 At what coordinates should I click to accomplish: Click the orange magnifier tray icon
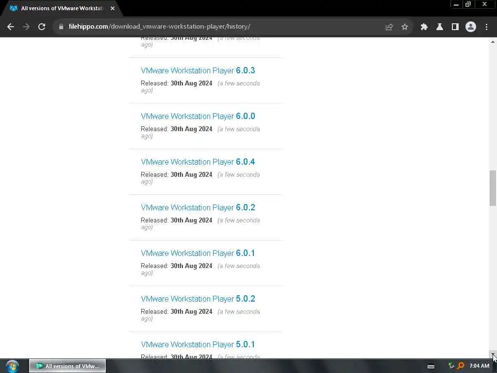(461, 366)
